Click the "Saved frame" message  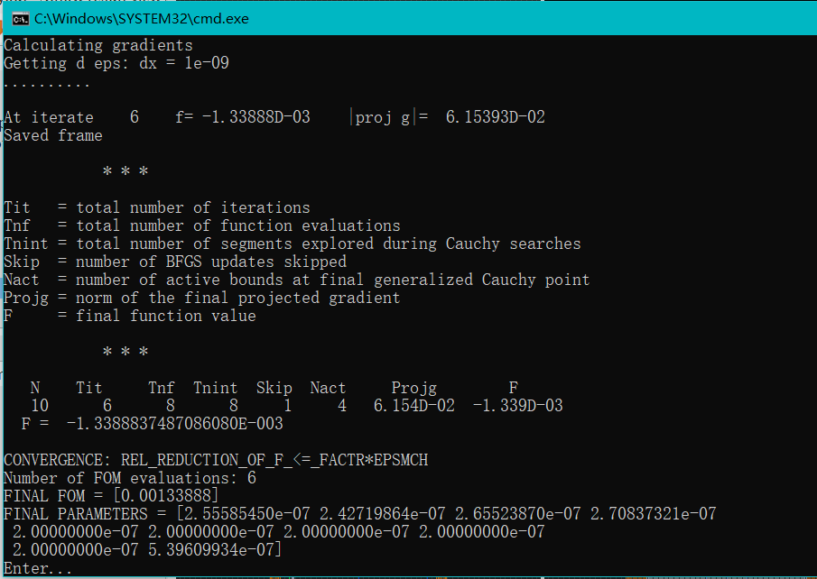[53, 135]
